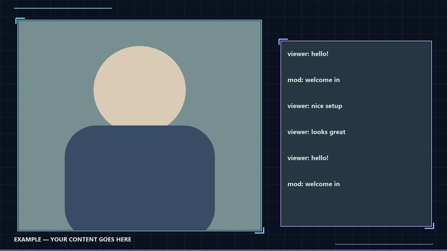Viewport: 447px width, 251px height.
Task: Click the "viewer: hello!" message below "looks great"
Action: pos(308,158)
